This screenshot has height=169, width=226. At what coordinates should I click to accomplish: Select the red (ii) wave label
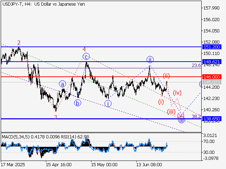click(166, 75)
